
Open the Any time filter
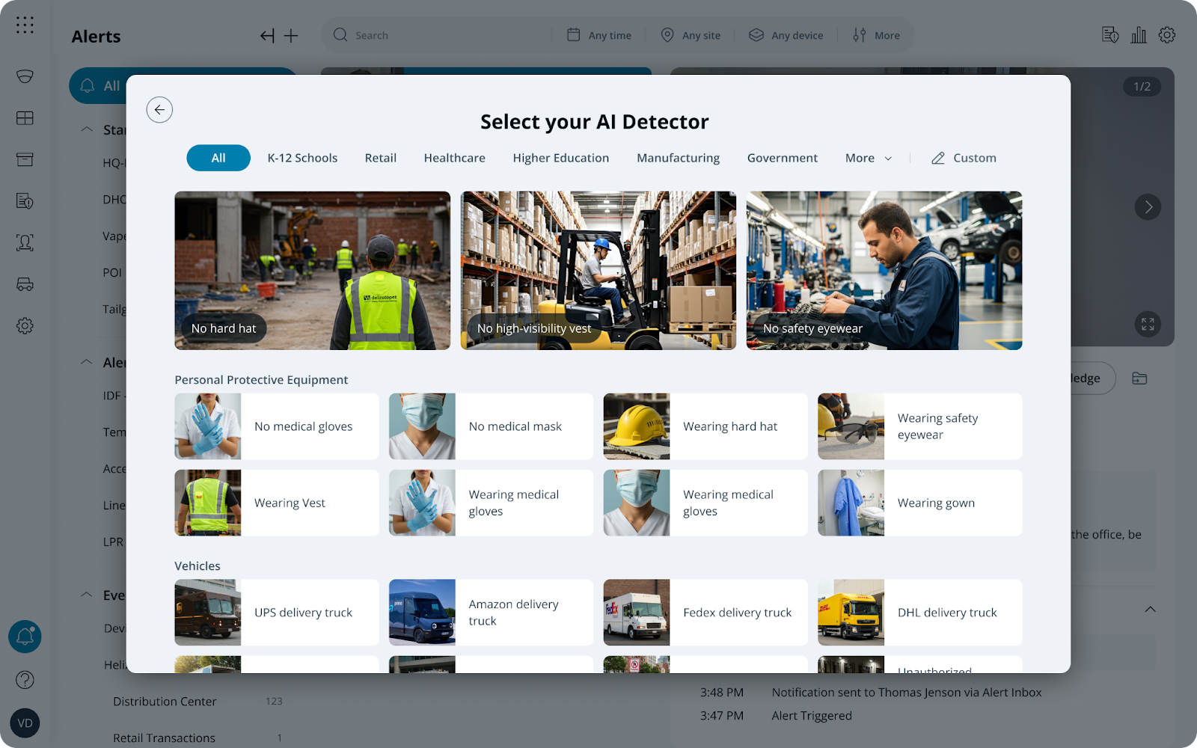599,35
